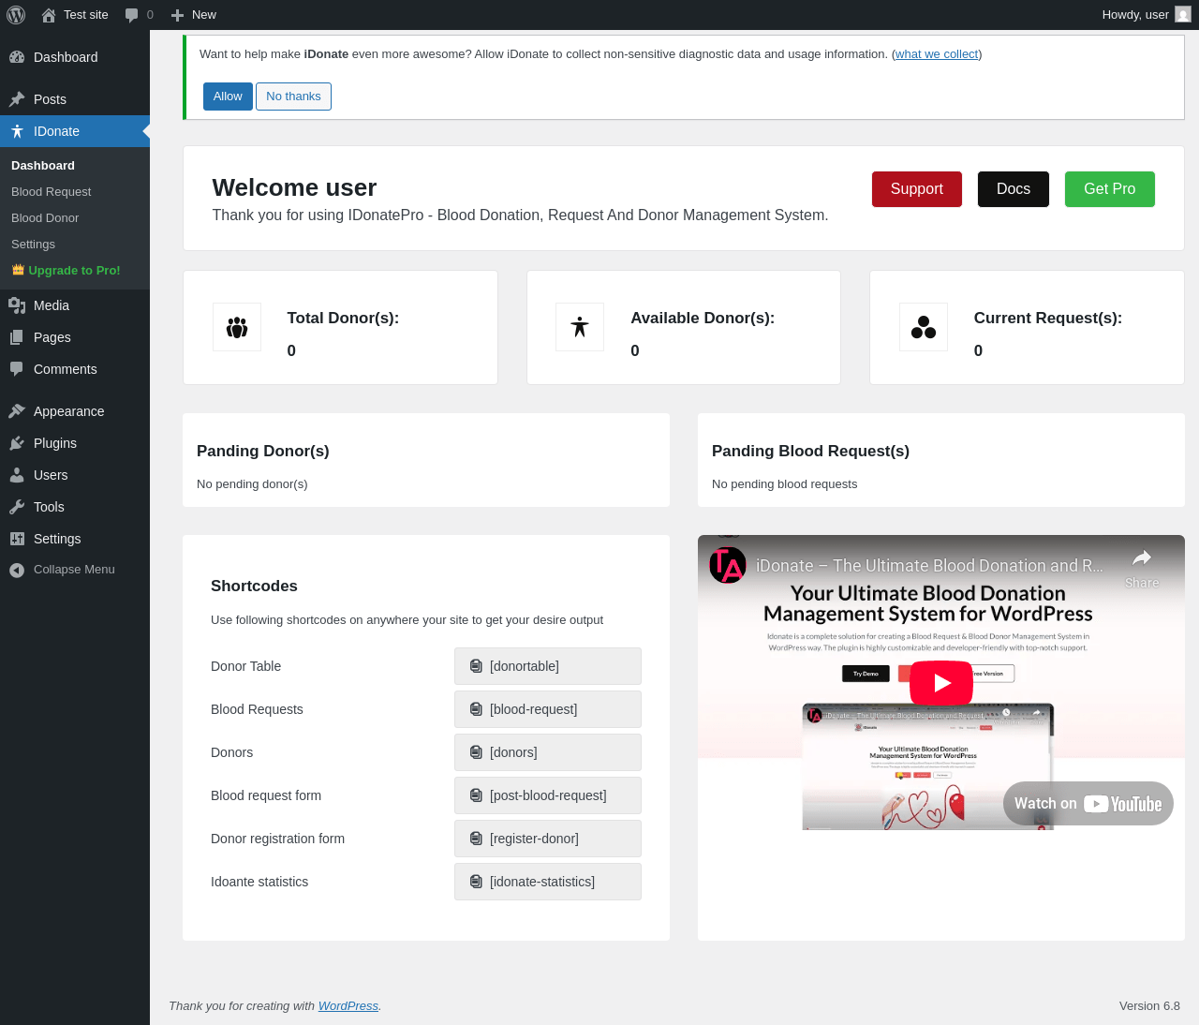Copy the [donortable] shortcode via its copy icon
The width and height of the screenshot is (1199, 1025).
(476, 666)
